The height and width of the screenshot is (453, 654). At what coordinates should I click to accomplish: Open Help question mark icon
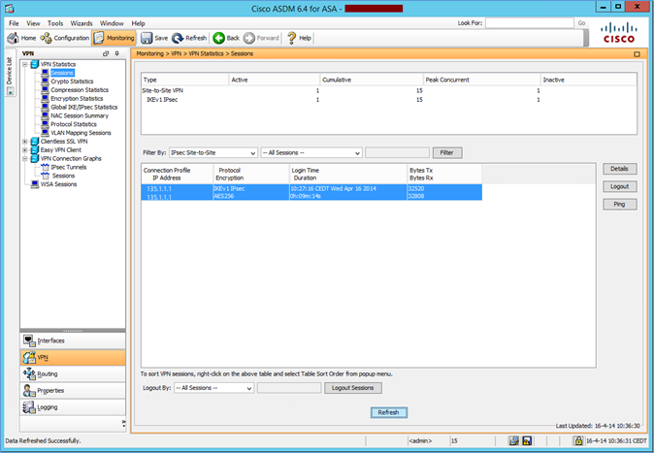[291, 38]
